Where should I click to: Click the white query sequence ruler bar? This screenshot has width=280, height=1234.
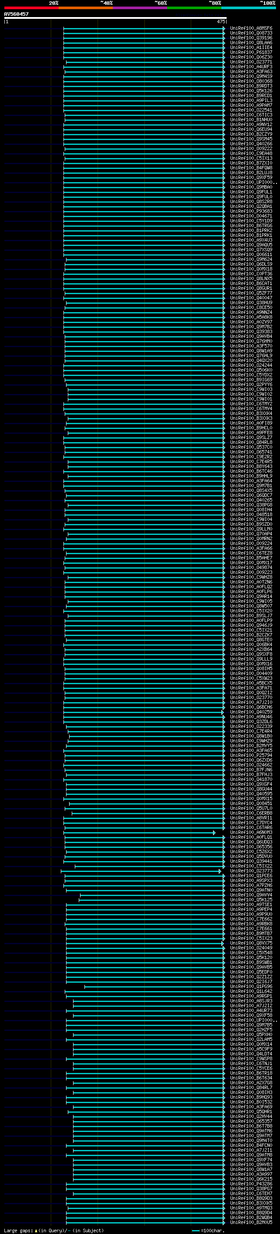115,18
